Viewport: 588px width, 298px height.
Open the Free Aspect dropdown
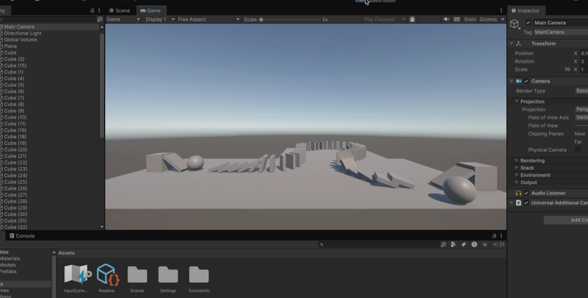pyautogui.click(x=208, y=20)
